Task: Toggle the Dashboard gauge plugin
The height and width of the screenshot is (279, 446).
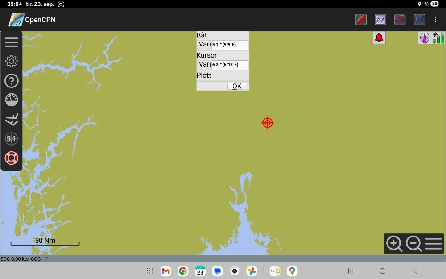Action: coord(11,100)
